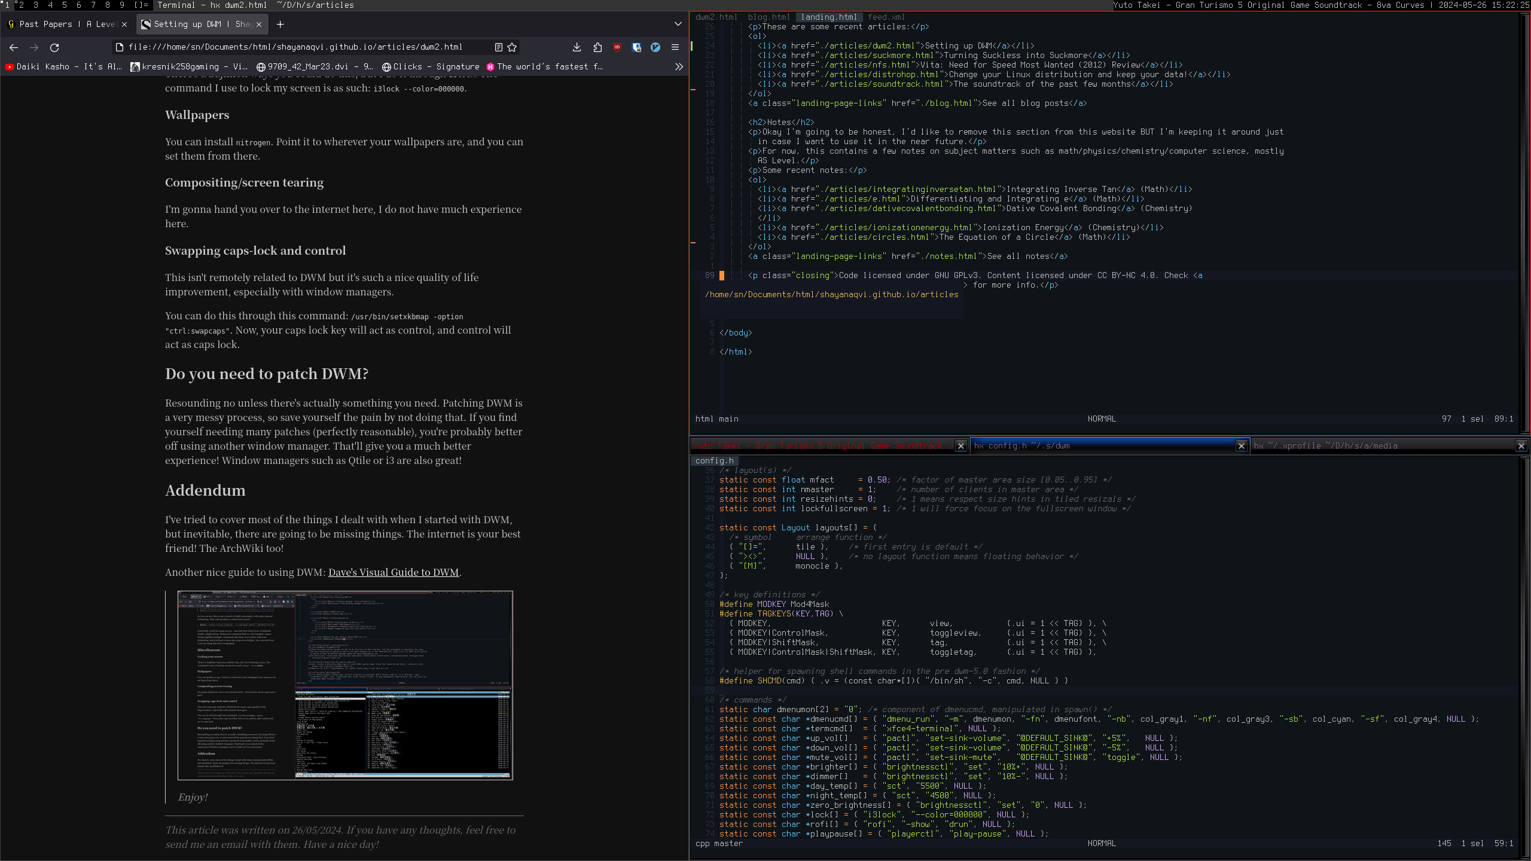Click the MODKEY Mod4Mask define line

coord(774,604)
